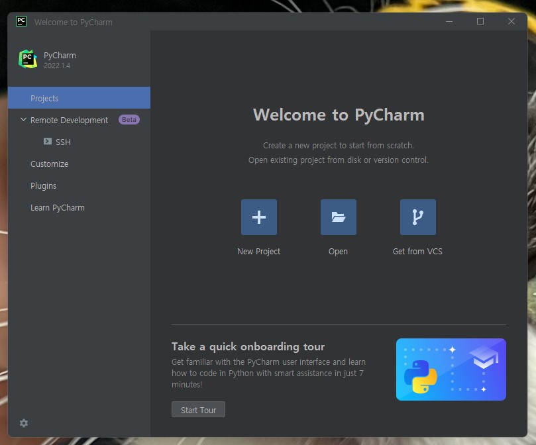This screenshot has width=536, height=445.
Task: Click the onboarding tour Python illustration
Action: click(451, 370)
